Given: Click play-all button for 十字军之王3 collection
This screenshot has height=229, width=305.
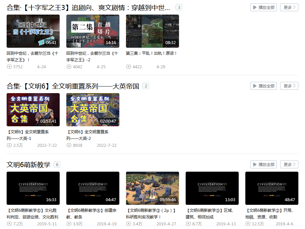Looking at the screenshot, I should tap(263, 7).
